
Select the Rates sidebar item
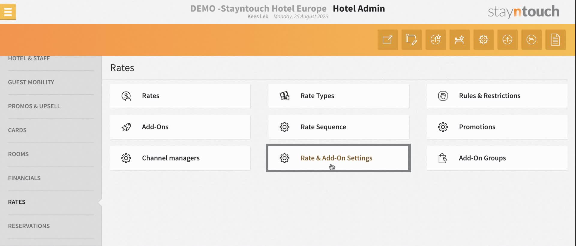tap(17, 202)
